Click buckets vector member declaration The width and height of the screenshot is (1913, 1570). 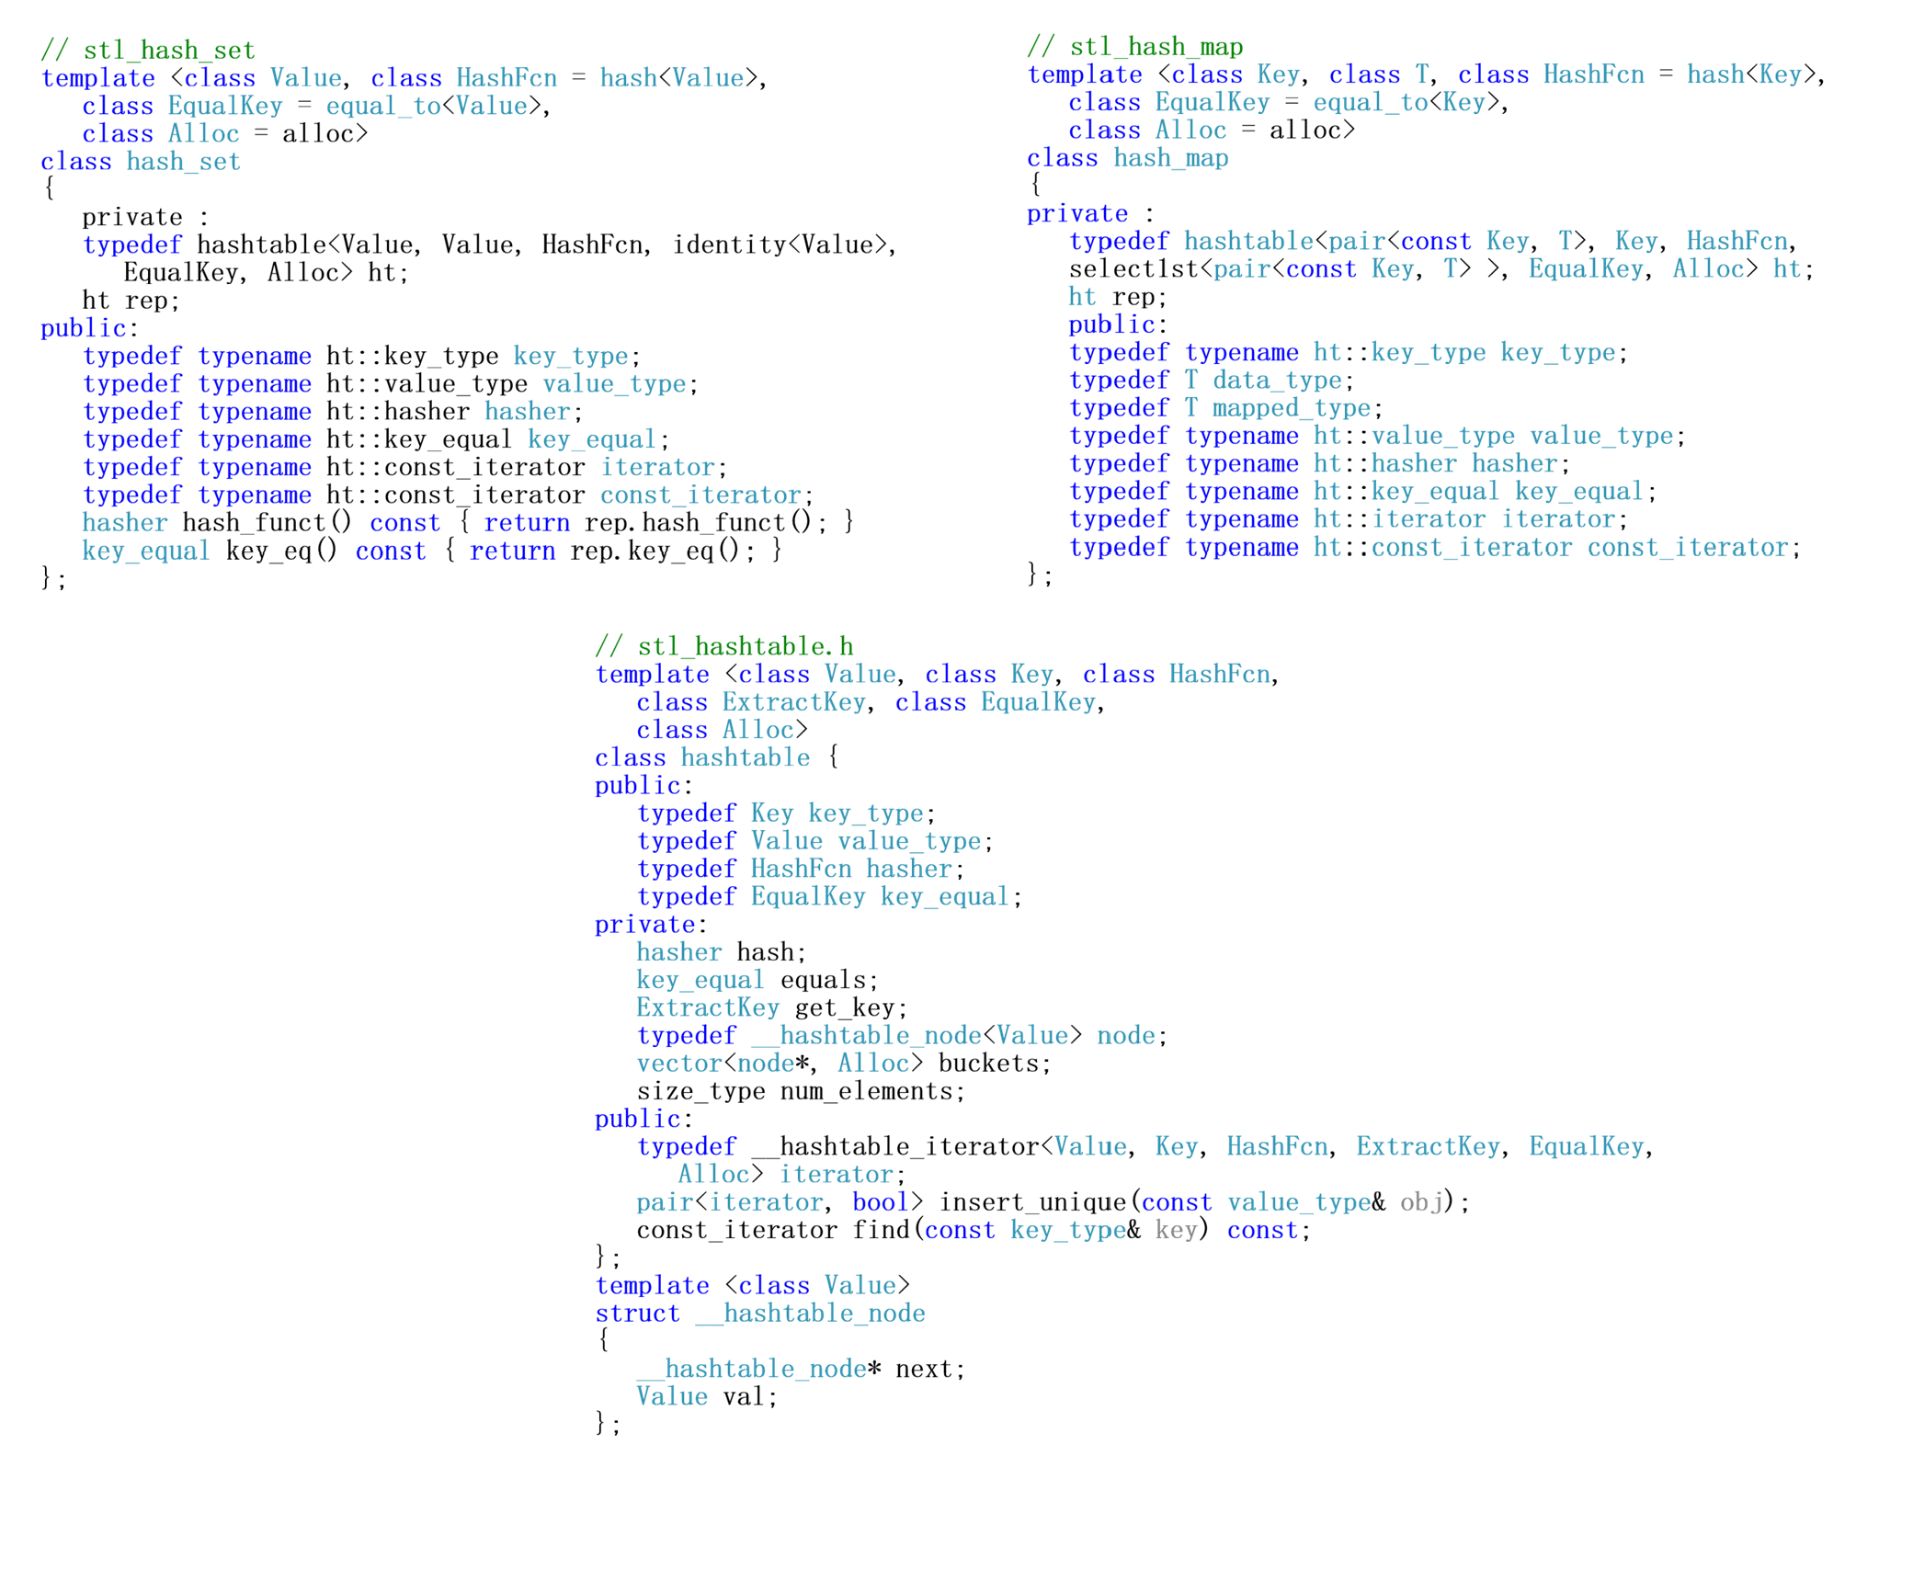(992, 1063)
